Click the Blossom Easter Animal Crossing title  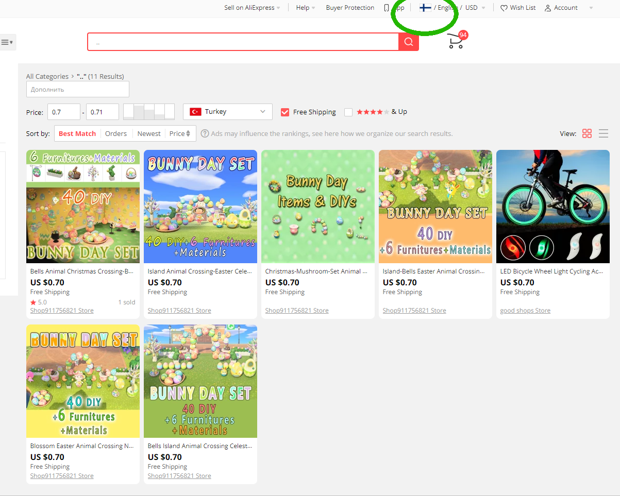click(x=82, y=446)
